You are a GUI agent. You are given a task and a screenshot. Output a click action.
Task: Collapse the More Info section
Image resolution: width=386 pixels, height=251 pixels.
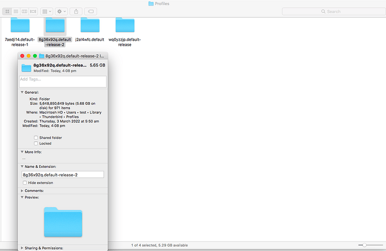pyautogui.click(x=22, y=152)
